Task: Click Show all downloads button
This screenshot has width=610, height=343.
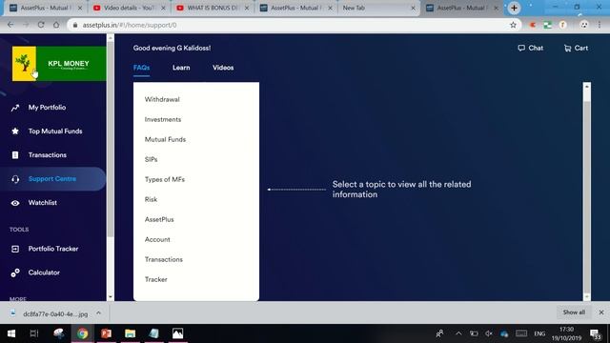Action: 574,313
